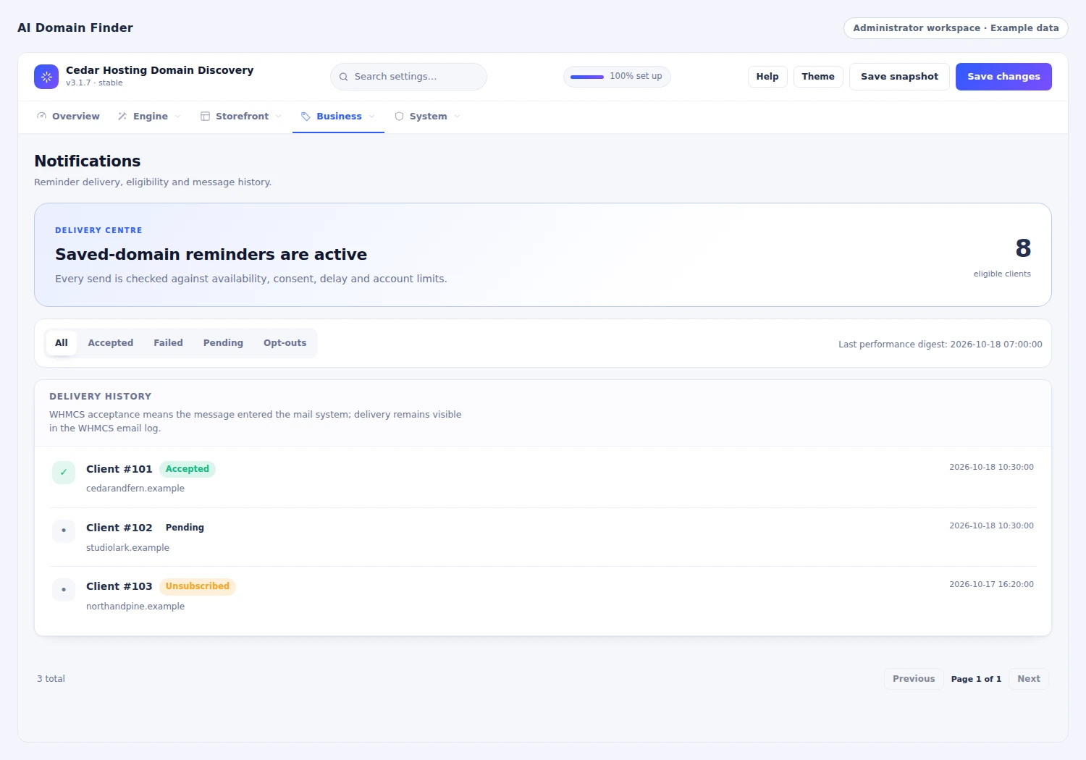Click the Engine wand icon
Screen dimensions: 1086x760
[x=122, y=117]
